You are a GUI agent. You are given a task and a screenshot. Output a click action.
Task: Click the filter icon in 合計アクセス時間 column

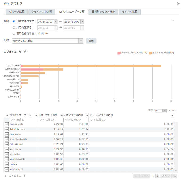(40, 120)
